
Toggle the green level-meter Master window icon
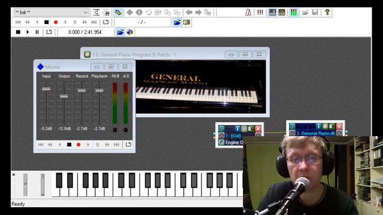(293, 12)
